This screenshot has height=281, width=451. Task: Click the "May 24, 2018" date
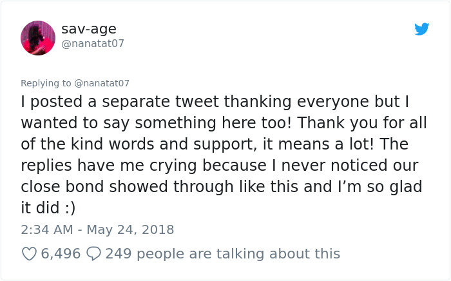pyautogui.click(x=131, y=229)
